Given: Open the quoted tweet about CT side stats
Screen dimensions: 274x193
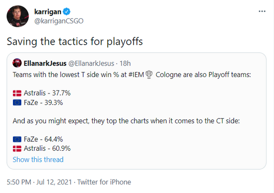Looking at the screenshot, I should [x=137, y=111].
